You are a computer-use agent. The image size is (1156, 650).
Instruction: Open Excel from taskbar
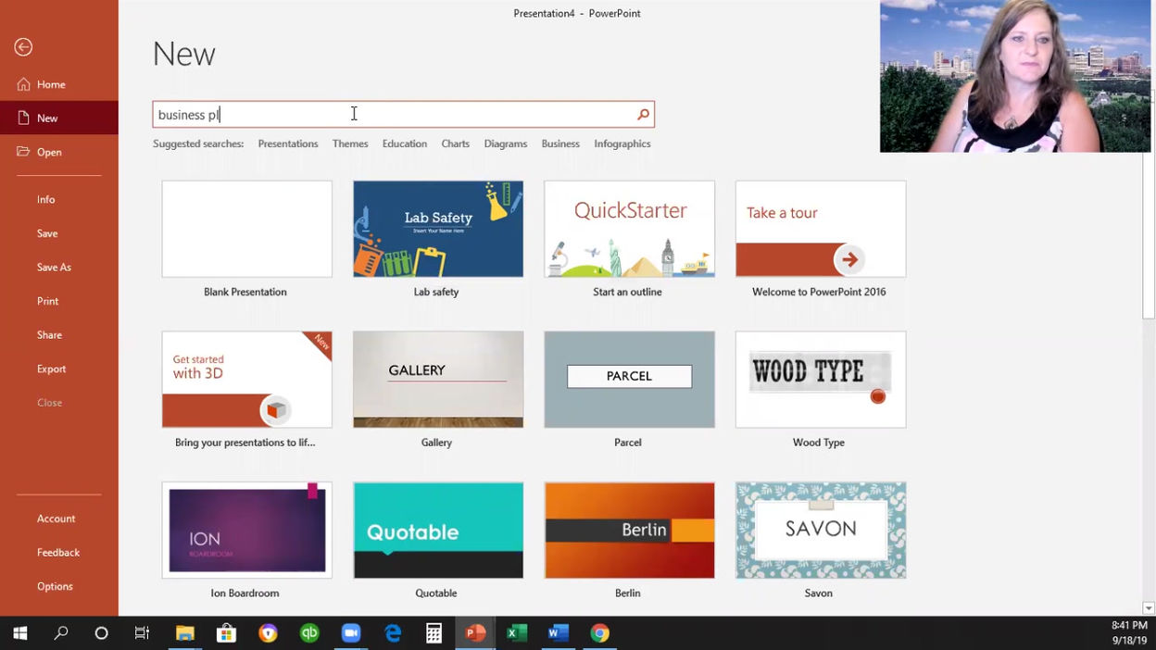[517, 633]
